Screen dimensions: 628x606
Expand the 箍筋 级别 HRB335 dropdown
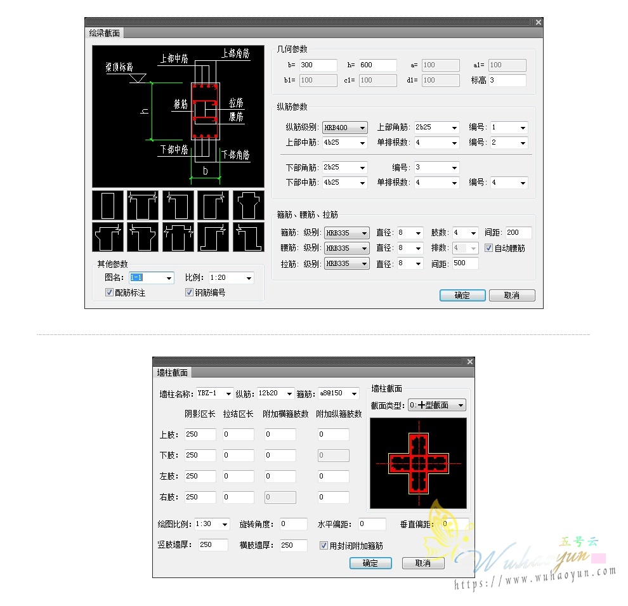point(347,233)
